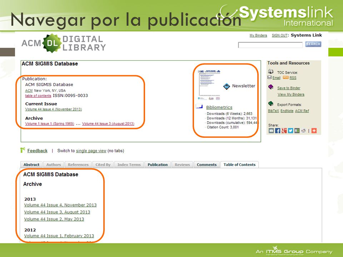
Task: Click the Systems Link user name
Action: 306,35
